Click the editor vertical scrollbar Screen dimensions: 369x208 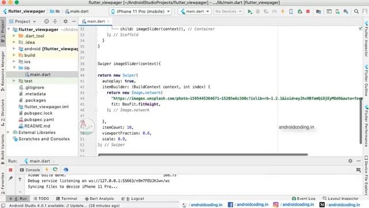pos(360,120)
